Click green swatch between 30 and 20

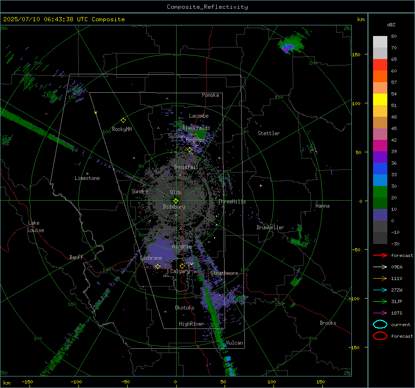(x=380, y=192)
